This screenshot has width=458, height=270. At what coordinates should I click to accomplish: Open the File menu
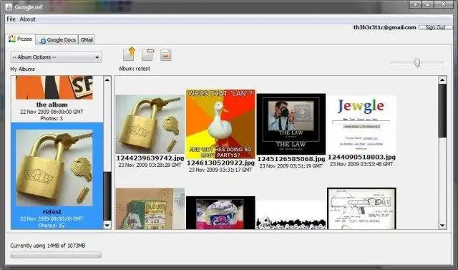[11, 19]
